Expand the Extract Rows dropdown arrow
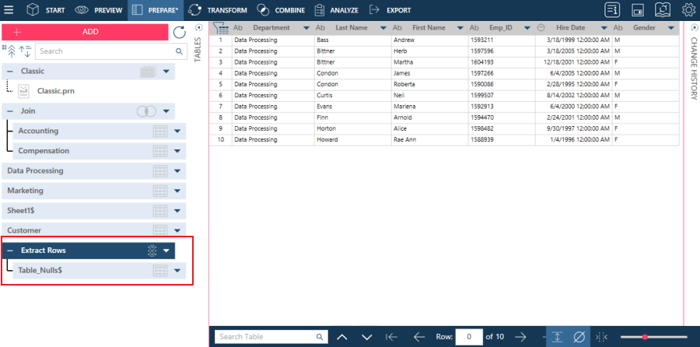This screenshot has height=347, width=700. [x=166, y=251]
